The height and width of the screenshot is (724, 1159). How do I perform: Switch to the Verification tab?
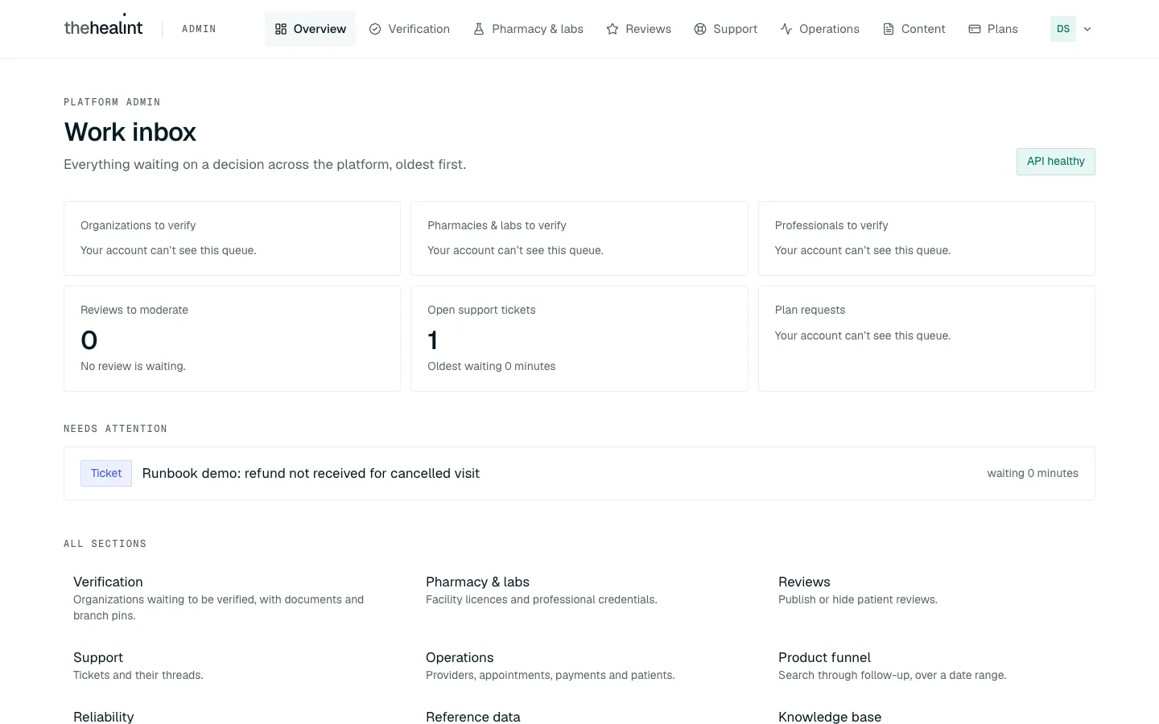point(410,29)
